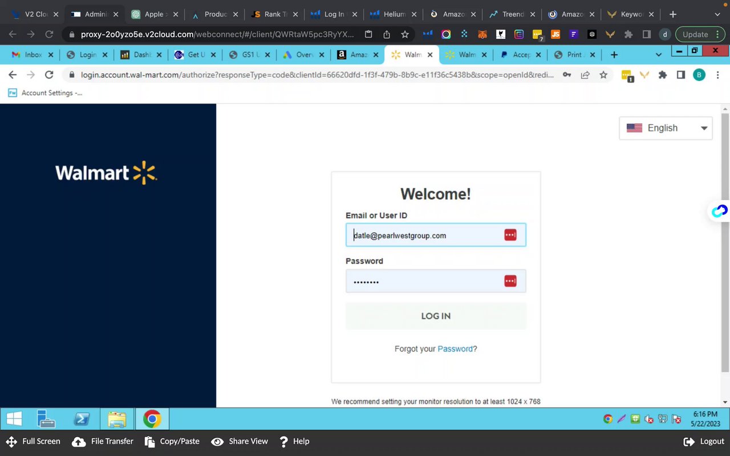The image size is (730, 456).
Task: Click the floating V2 Cloud icon at right edge
Action: click(720, 211)
